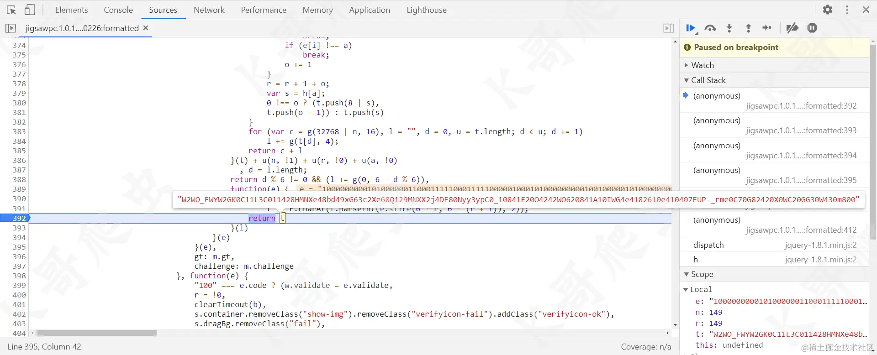This screenshot has width=877, height=355.
Task: Step into next function call
Action: [x=729, y=28]
